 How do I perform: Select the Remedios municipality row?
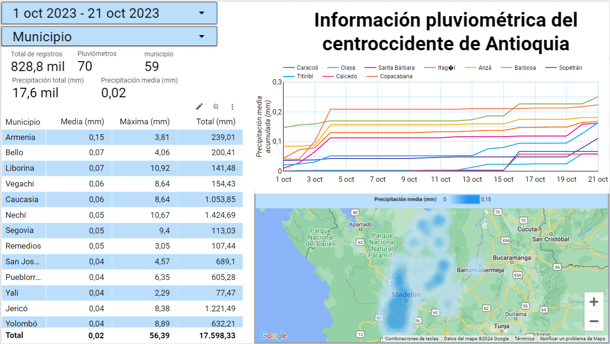[x=122, y=246]
